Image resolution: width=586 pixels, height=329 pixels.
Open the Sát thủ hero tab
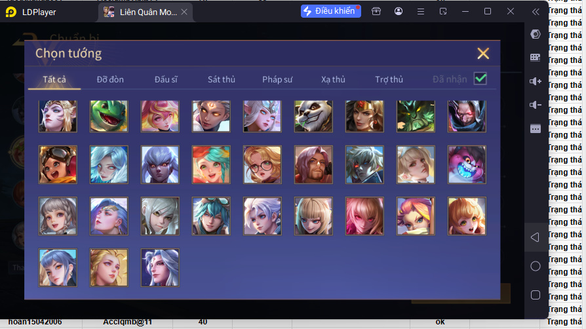222,79
